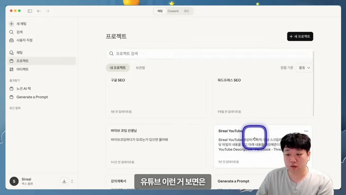Click 1분 전 업데이트됨 timestamp text
The height and width of the screenshot is (195, 346).
coord(121,112)
